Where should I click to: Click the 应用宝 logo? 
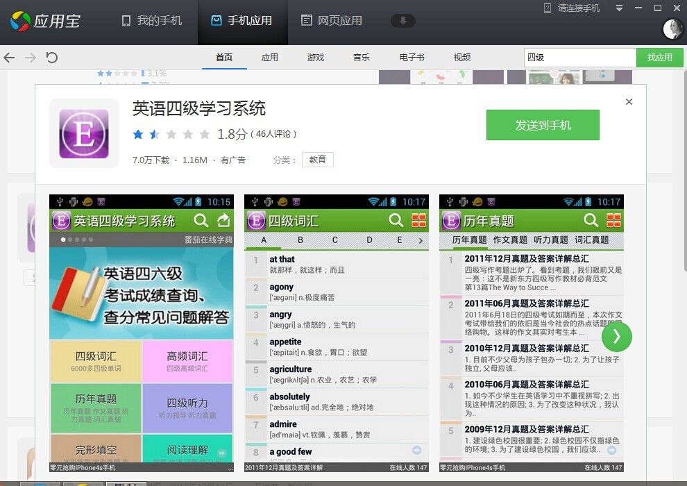tap(45, 21)
